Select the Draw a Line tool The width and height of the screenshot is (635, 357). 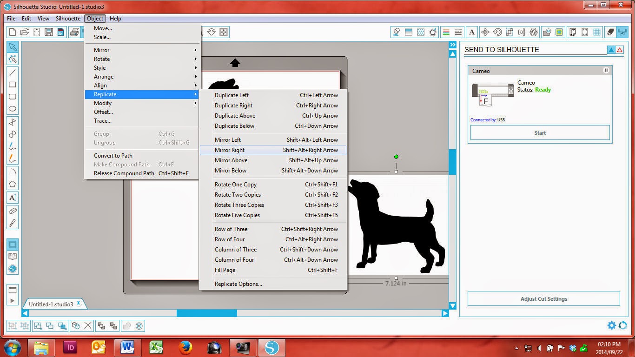tap(13, 73)
